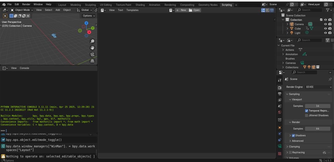Choose the Subtract selection mode icon
334x162 pixels.
pyautogui.click(x=19, y=16)
